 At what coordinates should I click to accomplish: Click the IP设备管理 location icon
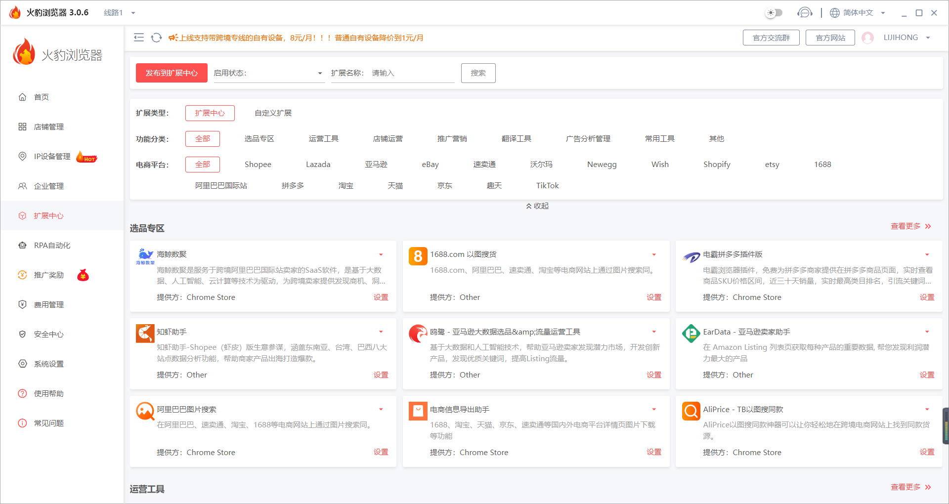(22, 156)
